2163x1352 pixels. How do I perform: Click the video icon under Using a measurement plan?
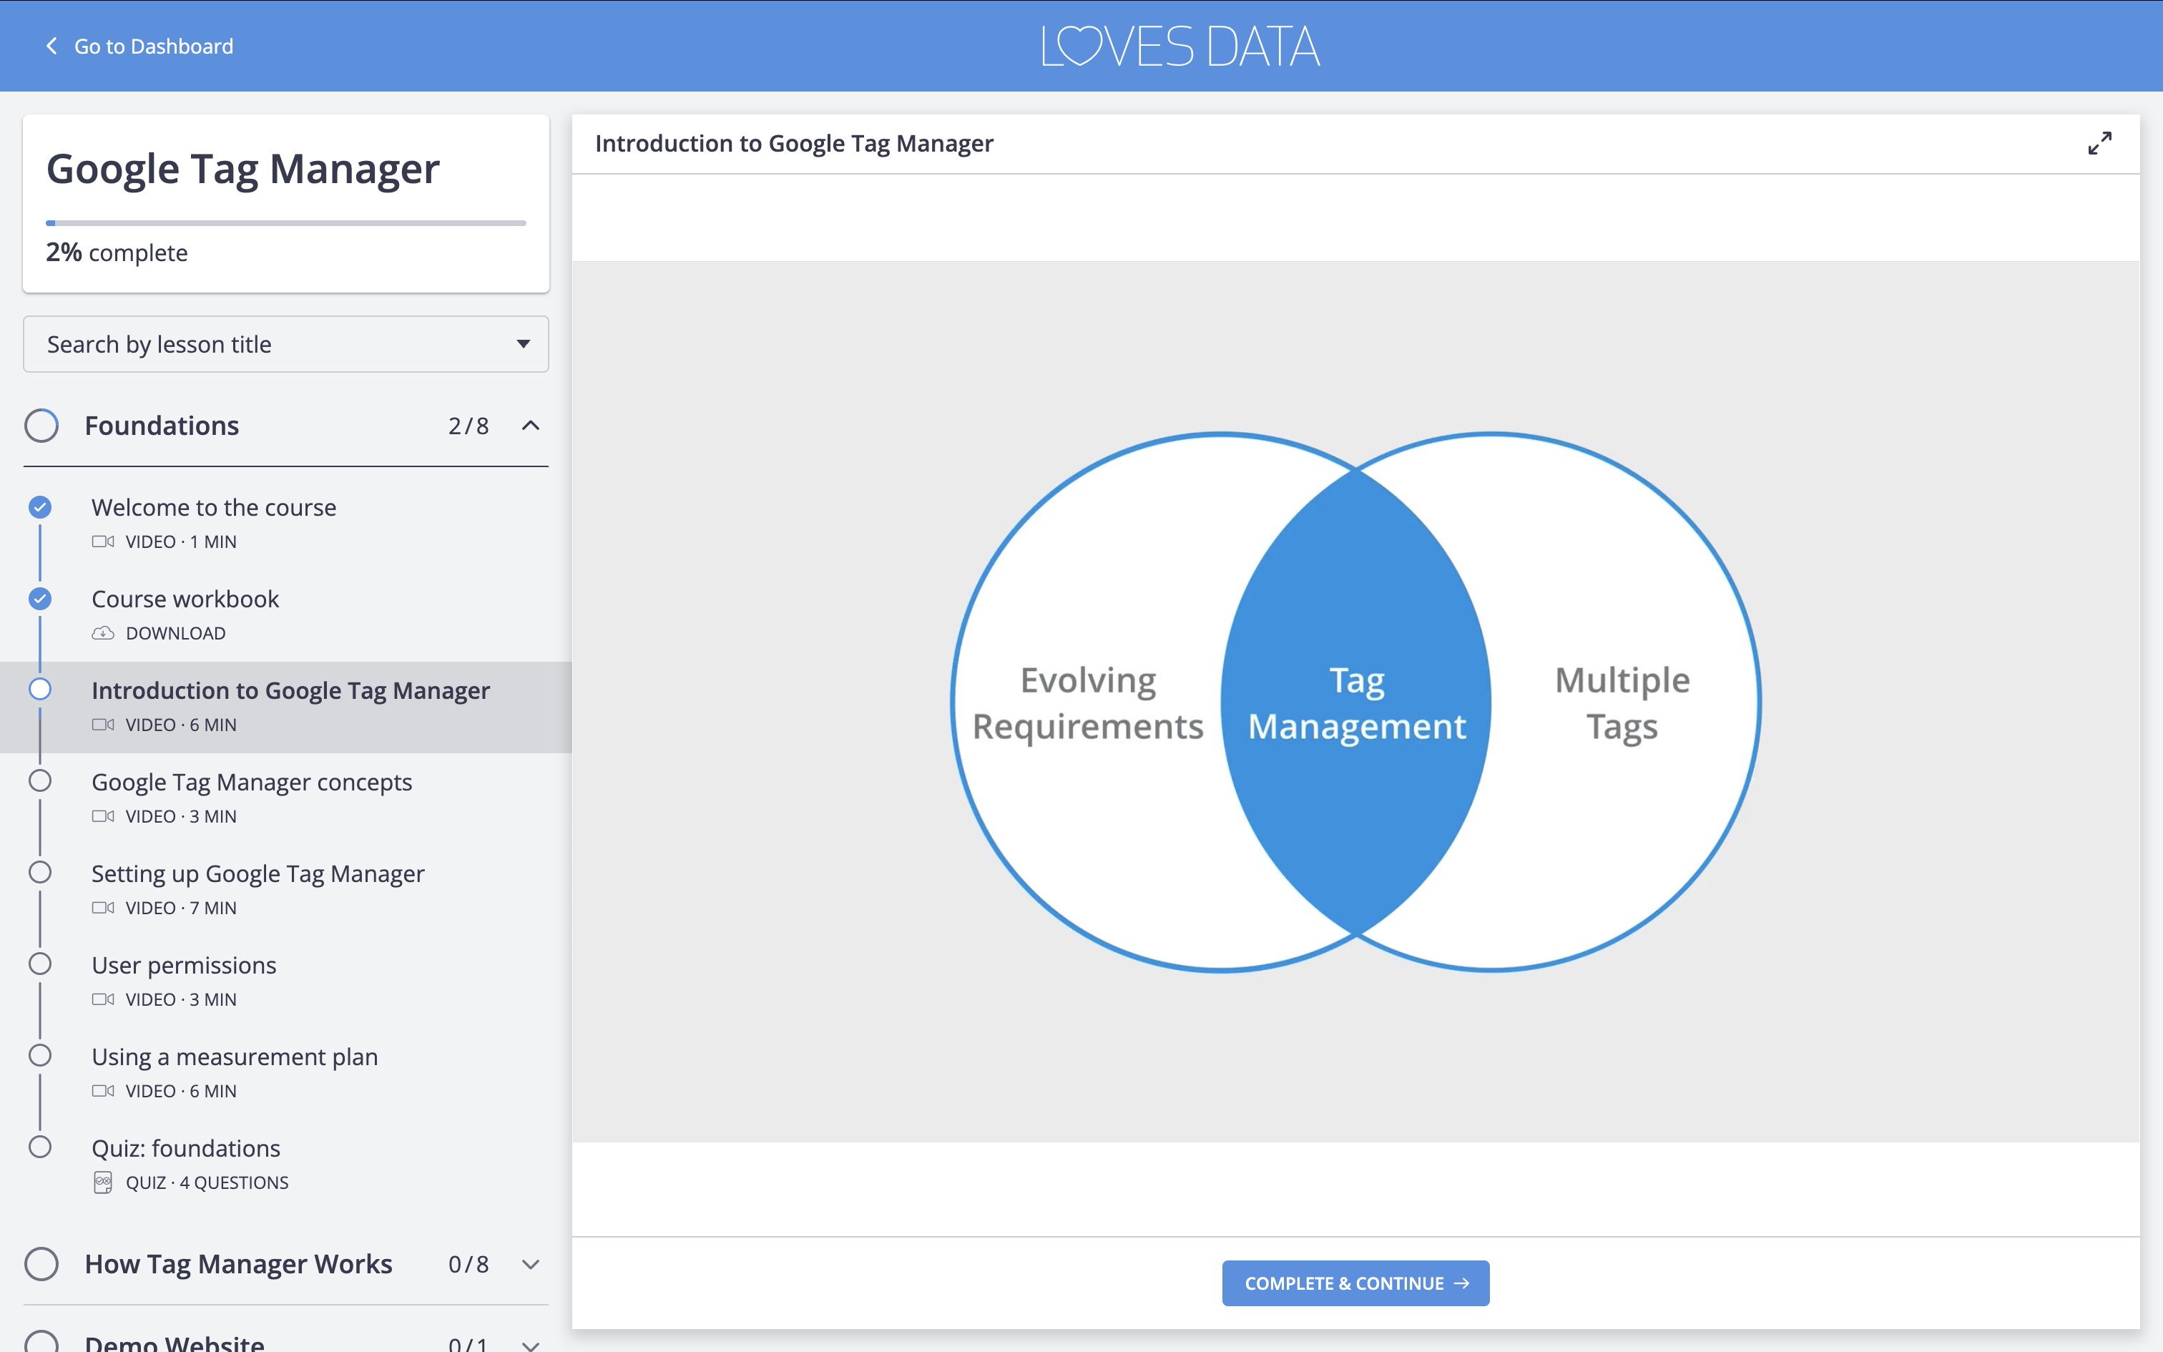tap(104, 1090)
